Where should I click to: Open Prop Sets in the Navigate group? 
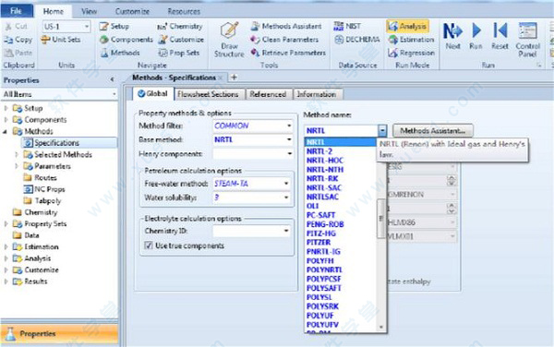point(179,53)
